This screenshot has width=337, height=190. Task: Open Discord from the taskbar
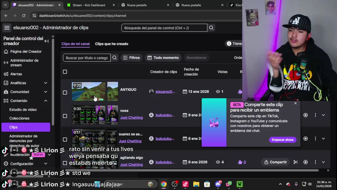coord(218,184)
